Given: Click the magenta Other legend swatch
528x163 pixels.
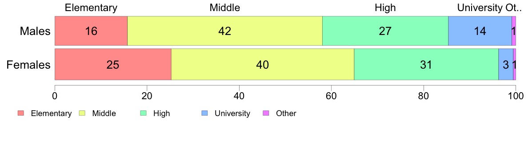Looking at the screenshot, I should (x=266, y=113).
